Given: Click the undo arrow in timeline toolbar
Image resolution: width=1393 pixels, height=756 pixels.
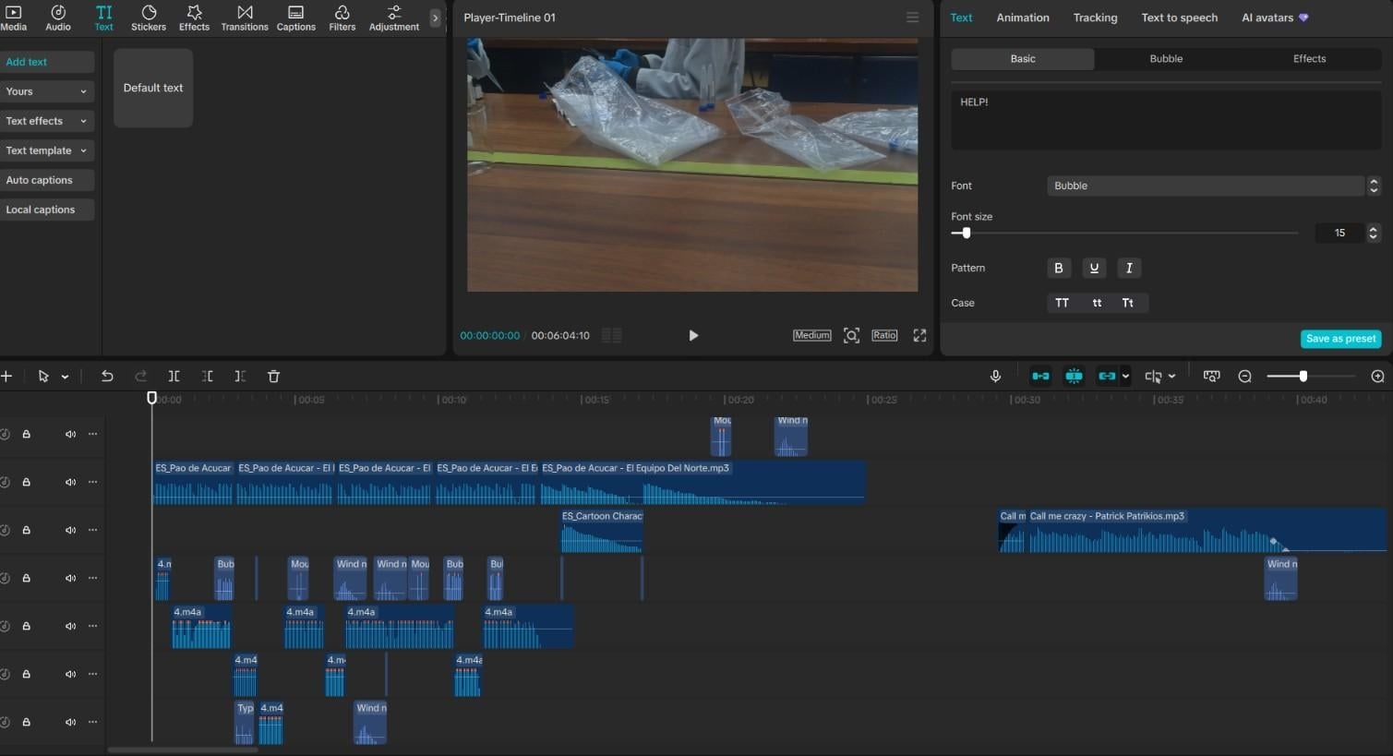Looking at the screenshot, I should (x=107, y=377).
